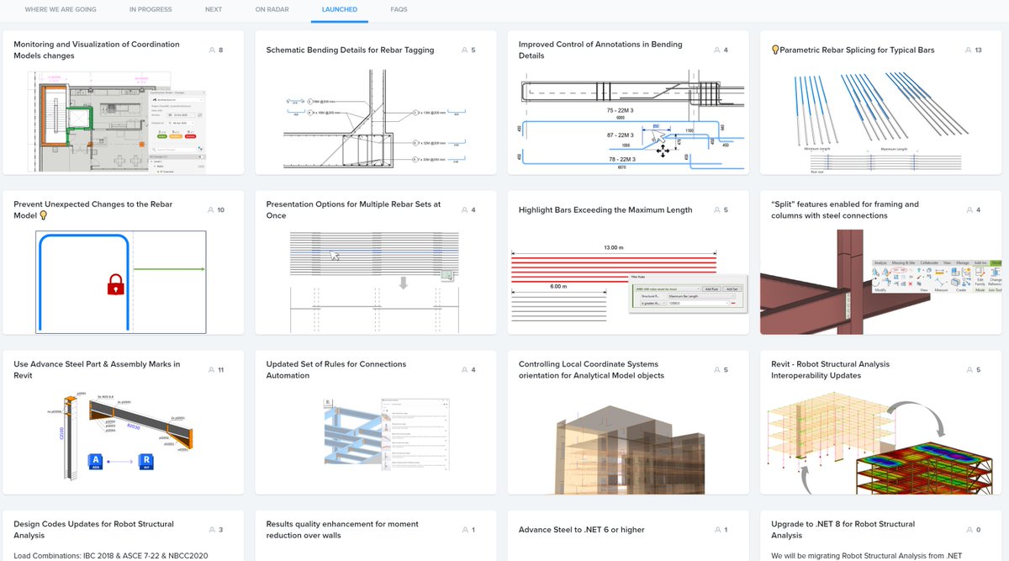Open the steel framing connection ribbon thumbnail

880,282
